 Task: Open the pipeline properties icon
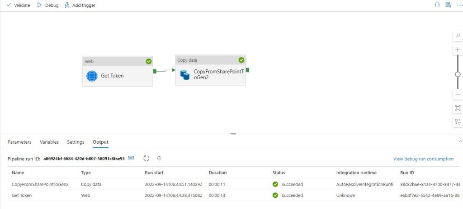coord(448,5)
